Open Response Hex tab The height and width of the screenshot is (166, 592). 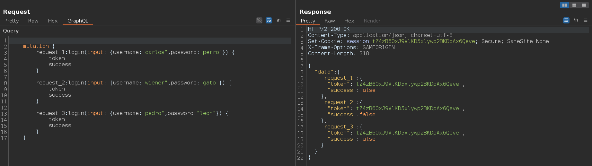click(349, 21)
